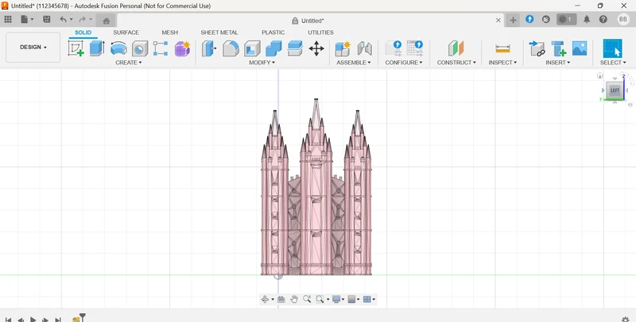Switch to the MESH tab
This screenshot has height=322, width=636.
coord(169,33)
